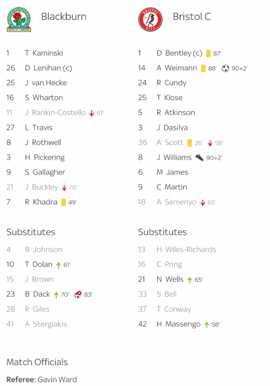The width and height of the screenshot is (270, 386).
Task: Select the Blackburn team name heading
Action: (64, 17)
